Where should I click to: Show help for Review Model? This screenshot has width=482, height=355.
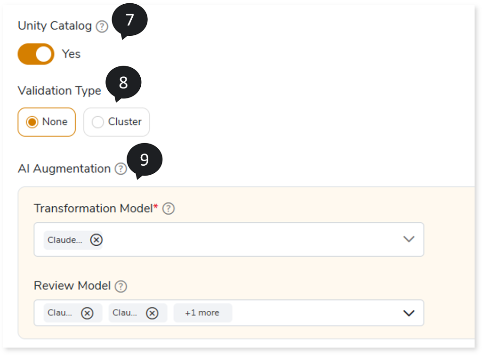tap(121, 286)
